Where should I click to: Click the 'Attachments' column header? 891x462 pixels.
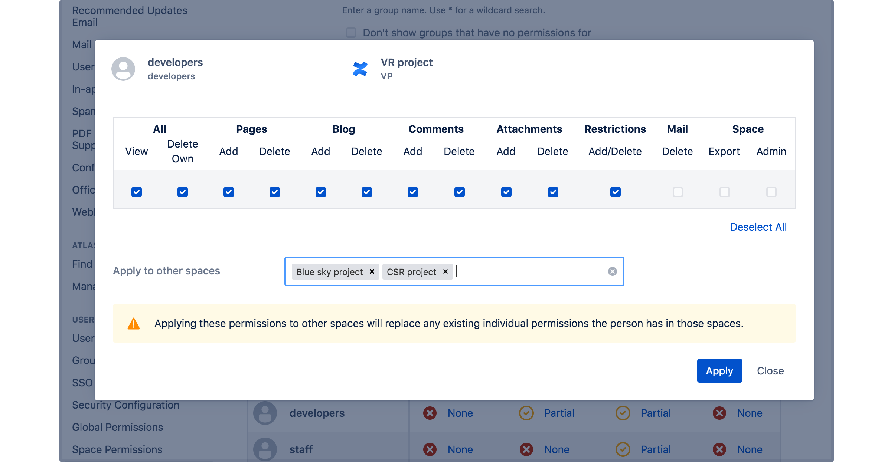click(x=529, y=129)
